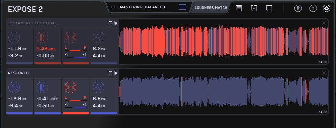The height and width of the screenshot is (128, 336).
Task: Open the settings gear
Action: coord(327,8)
